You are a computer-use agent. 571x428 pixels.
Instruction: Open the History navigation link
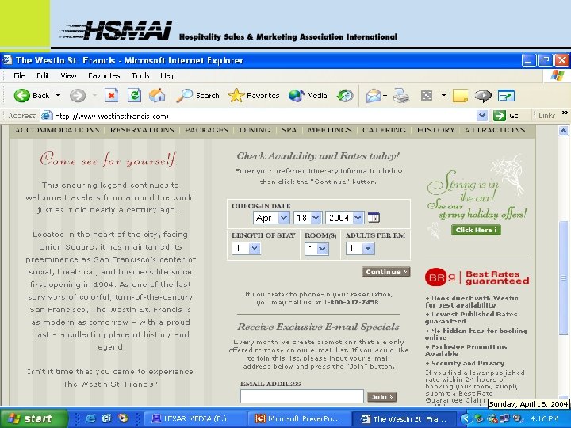[435, 130]
